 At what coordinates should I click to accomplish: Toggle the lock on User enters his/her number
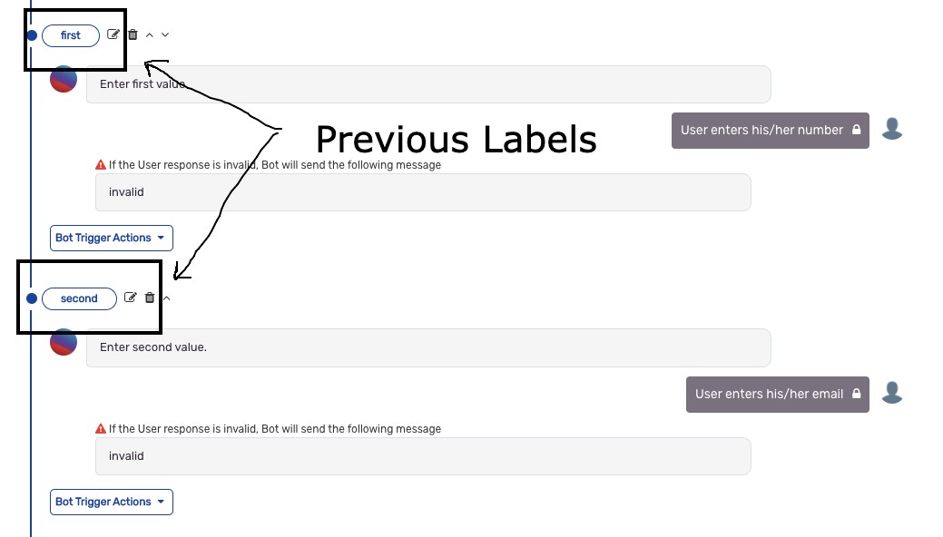[857, 129]
